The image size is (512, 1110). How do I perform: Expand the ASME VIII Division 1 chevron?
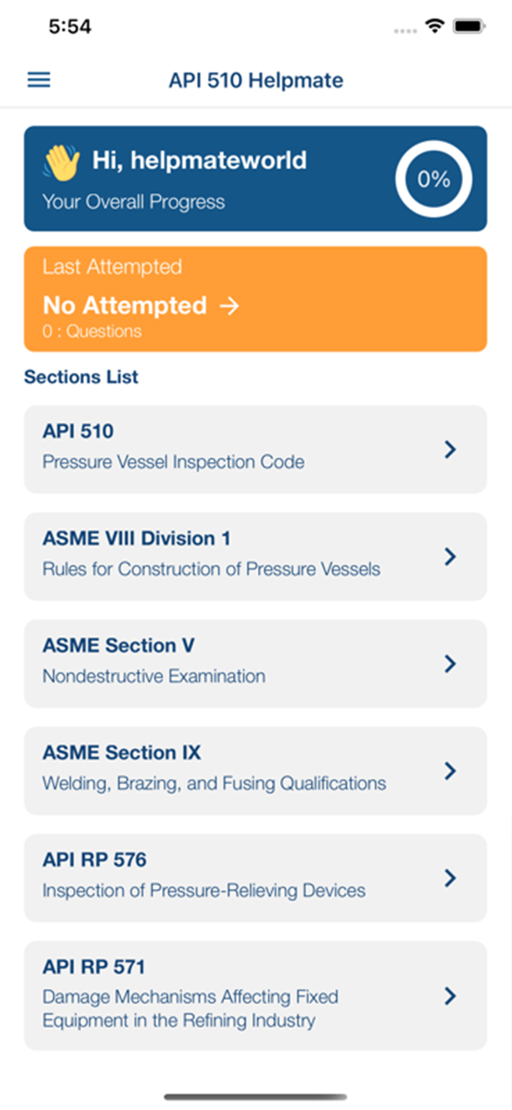pyautogui.click(x=450, y=556)
